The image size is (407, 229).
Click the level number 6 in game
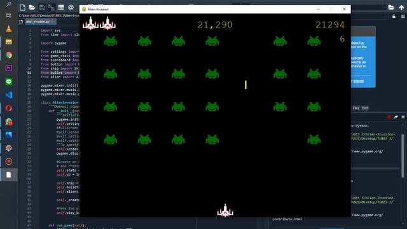[342, 39]
